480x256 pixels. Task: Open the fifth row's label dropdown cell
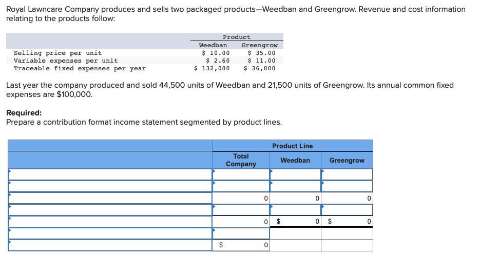110,222
